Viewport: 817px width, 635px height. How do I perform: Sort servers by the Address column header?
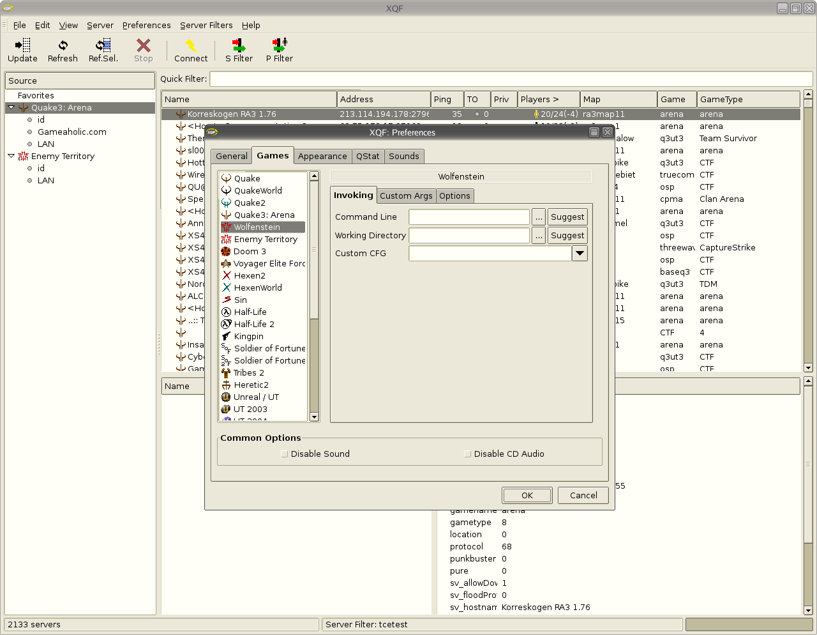[x=384, y=100]
